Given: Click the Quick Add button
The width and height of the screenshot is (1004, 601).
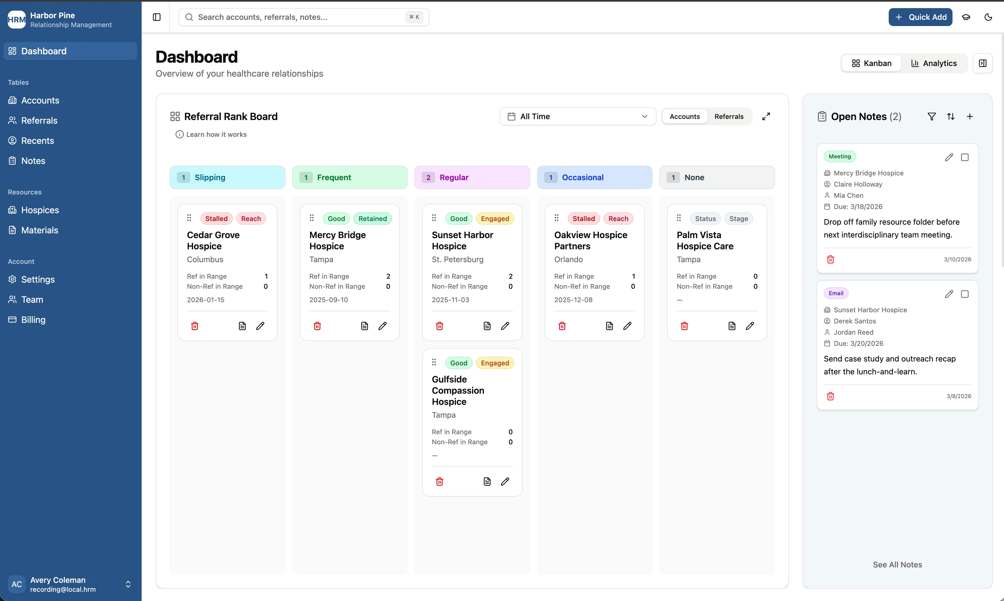Looking at the screenshot, I should pos(920,17).
